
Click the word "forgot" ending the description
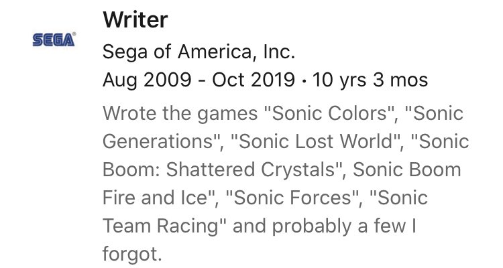[x=131, y=255]
